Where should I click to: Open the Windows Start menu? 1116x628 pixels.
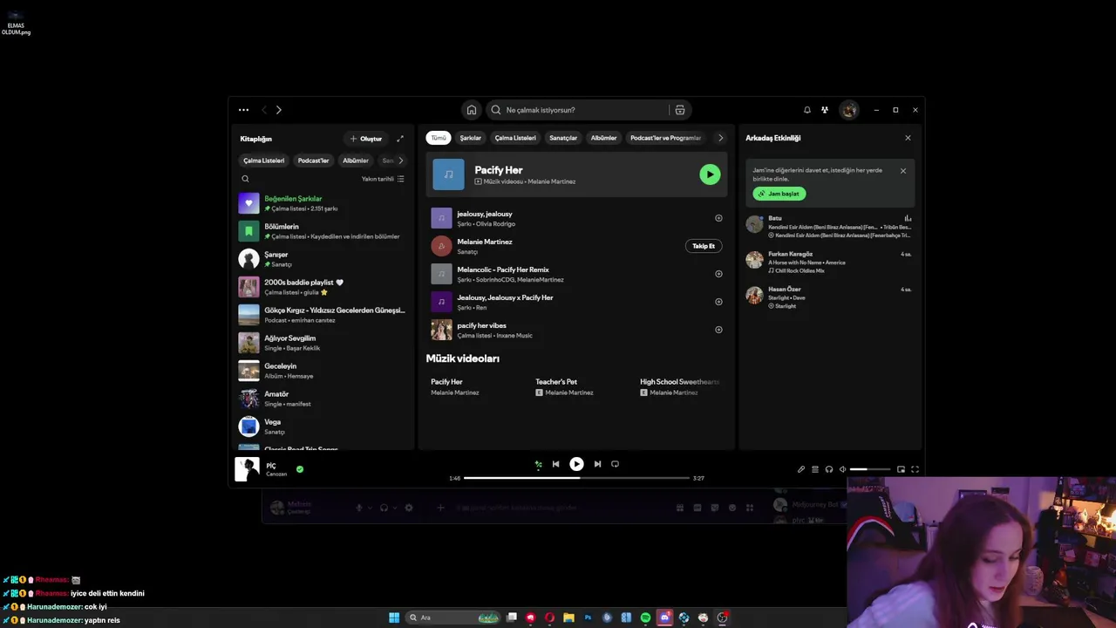394,618
